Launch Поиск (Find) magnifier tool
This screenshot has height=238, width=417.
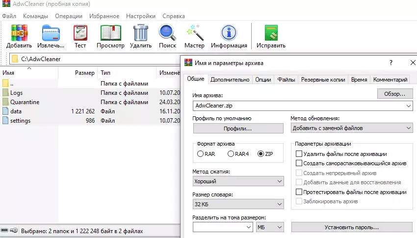coord(168,33)
